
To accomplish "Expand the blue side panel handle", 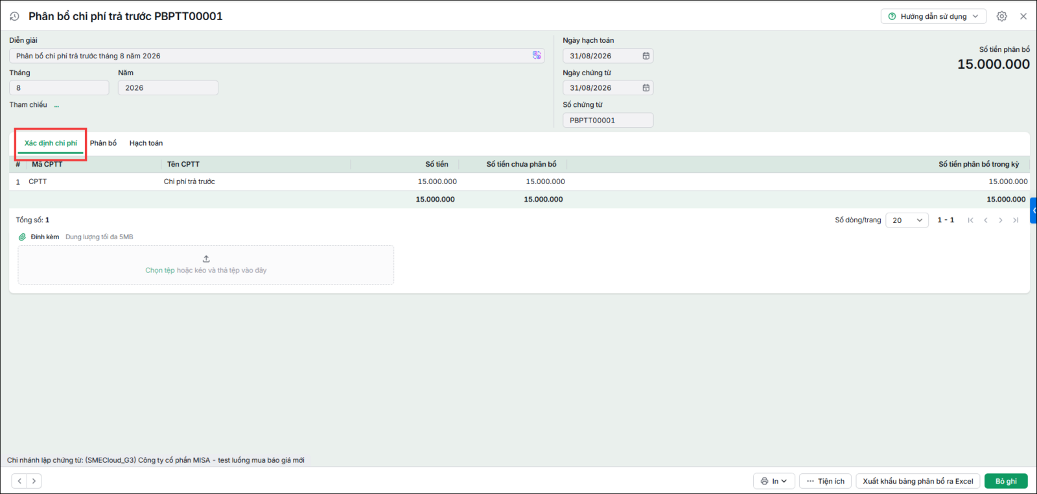I will [x=1034, y=211].
